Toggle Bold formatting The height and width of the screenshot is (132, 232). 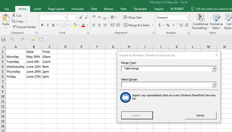tap(42, 25)
